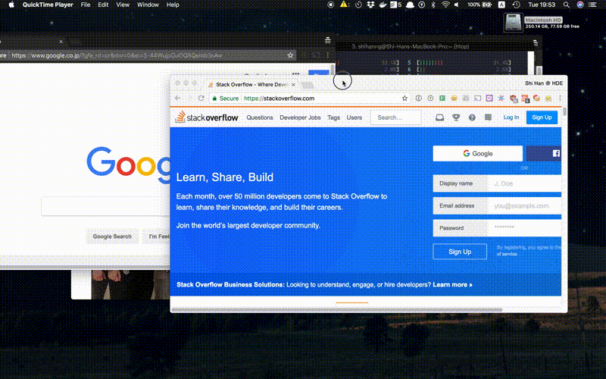Open the Edit menu
The image size is (606, 379).
[103, 5]
